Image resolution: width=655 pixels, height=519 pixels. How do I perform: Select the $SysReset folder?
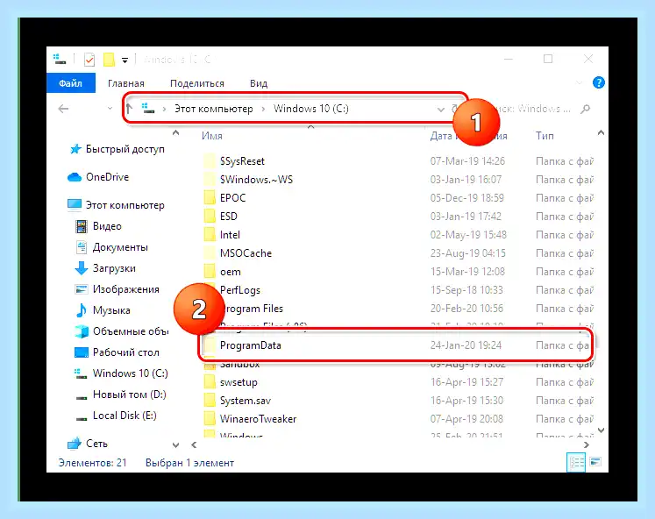tap(242, 161)
